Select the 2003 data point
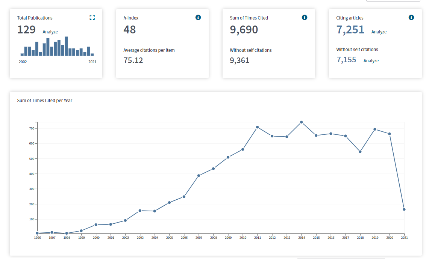The width and height of the screenshot is (432, 259). [140, 211]
